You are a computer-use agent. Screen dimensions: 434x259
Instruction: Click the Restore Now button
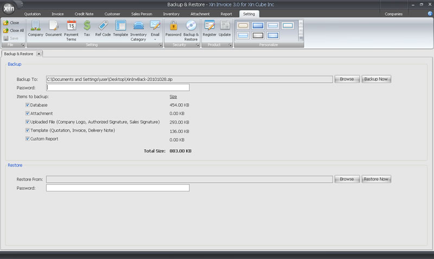point(376,179)
